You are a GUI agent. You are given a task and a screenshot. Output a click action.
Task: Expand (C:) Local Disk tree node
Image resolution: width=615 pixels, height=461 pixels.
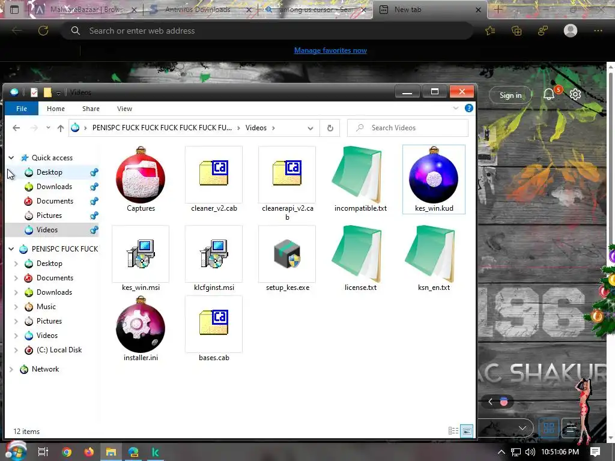[x=16, y=350]
